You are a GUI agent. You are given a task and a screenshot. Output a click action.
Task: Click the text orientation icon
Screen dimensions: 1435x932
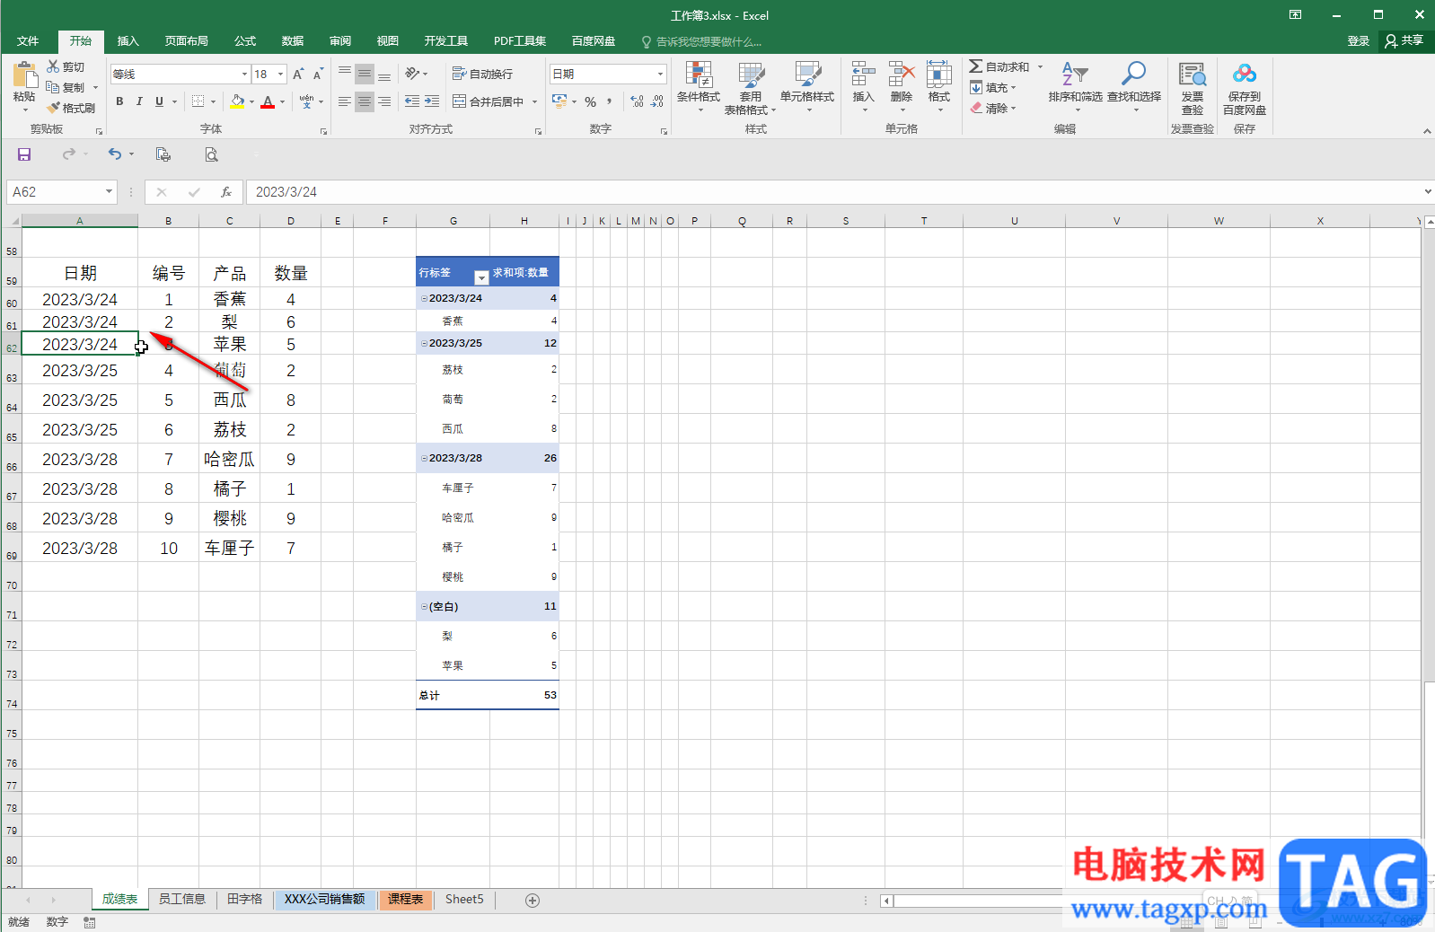tap(412, 74)
